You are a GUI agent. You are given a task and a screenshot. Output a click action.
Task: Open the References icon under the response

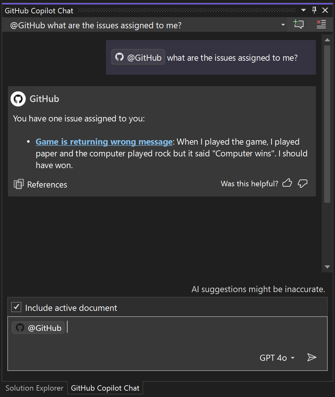tap(19, 184)
